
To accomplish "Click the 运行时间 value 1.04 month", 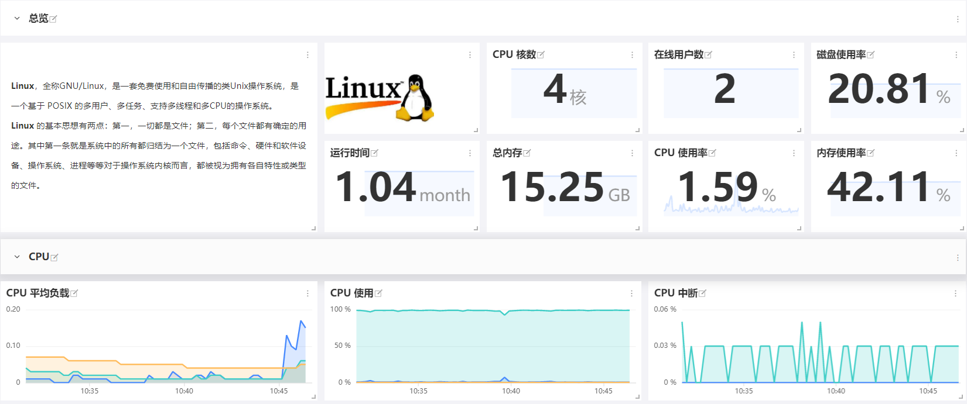I will 403,188.
